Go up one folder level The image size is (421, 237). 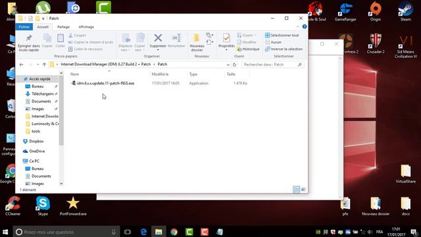44,65
